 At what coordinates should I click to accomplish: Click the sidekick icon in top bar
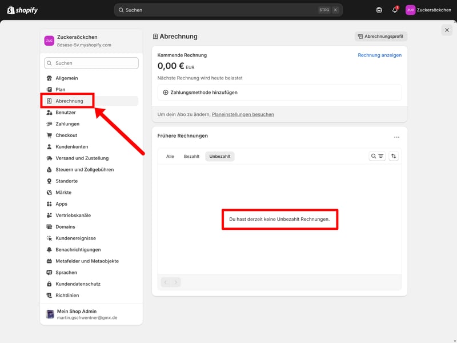coord(379,10)
